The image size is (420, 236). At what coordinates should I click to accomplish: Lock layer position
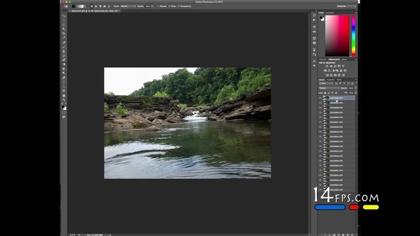tap(333, 93)
